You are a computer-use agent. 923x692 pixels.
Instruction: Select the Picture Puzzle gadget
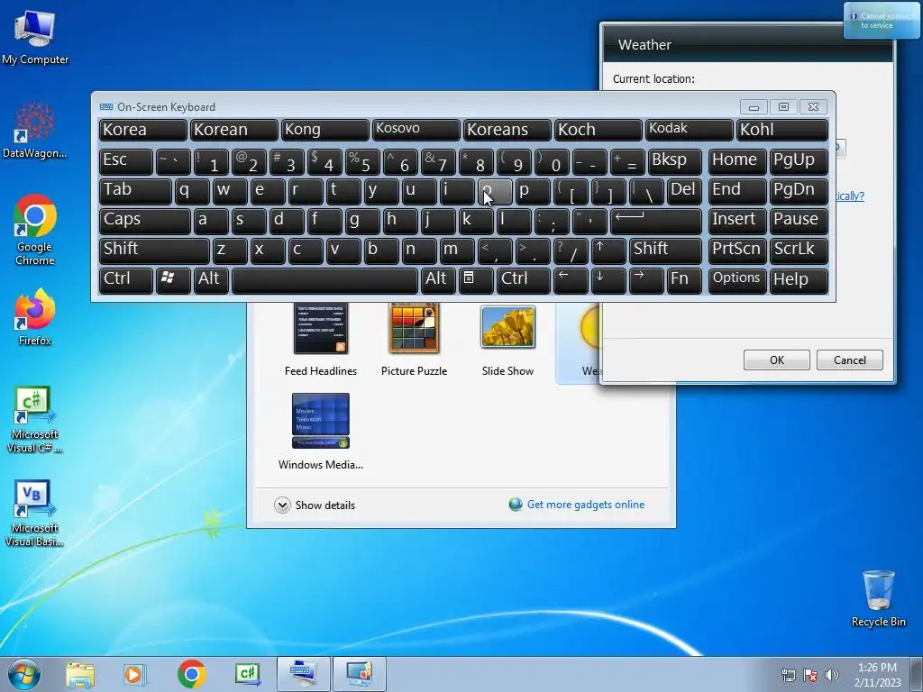click(x=414, y=339)
